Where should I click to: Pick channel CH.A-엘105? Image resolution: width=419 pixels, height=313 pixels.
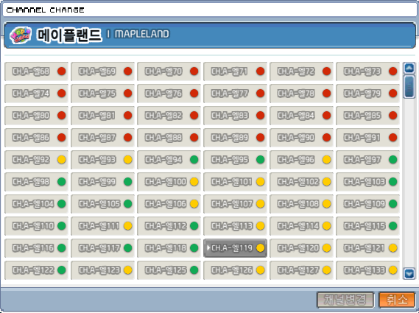pyautogui.click(x=102, y=204)
